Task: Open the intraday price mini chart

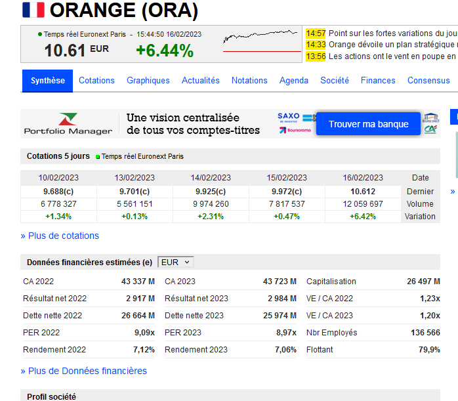Action: 262,41
